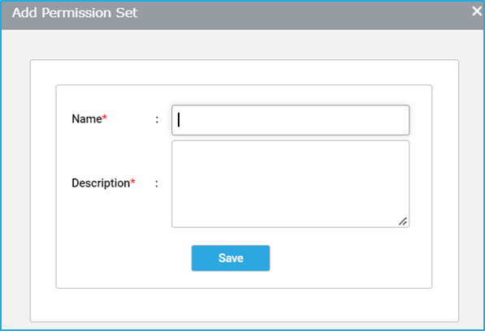Click the Name field label
This screenshot has width=485, height=331.
(87, 119)
